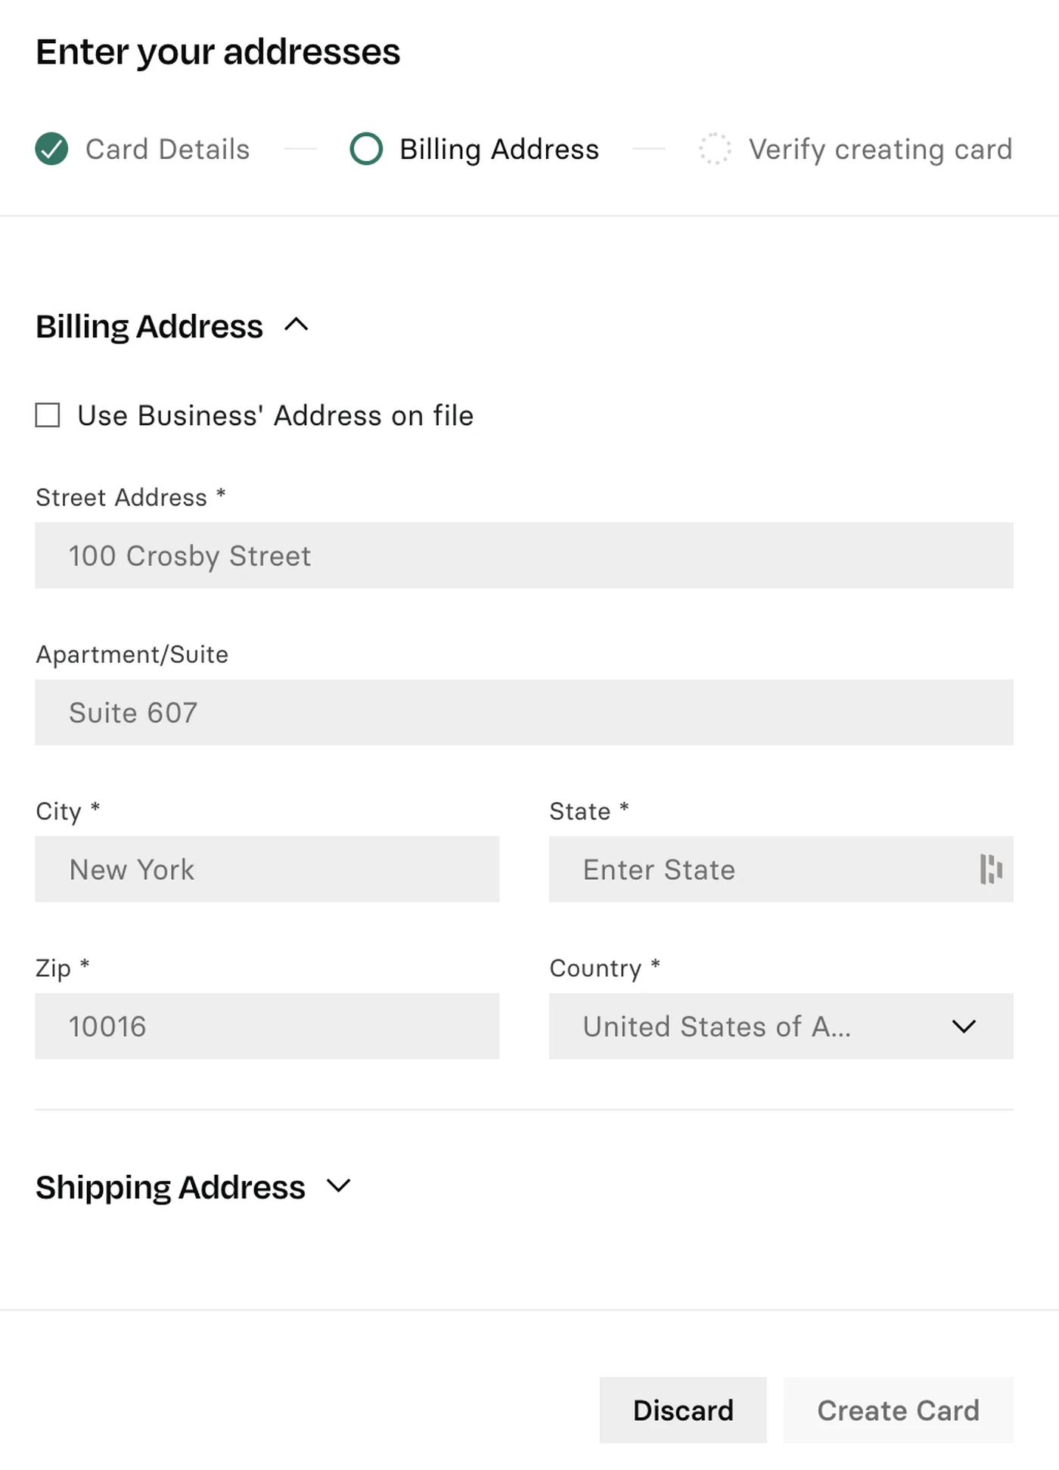Image resolution: width=1059 pixels, height=1470 pixels.
Task: Click the Zip code field
Action: 267,1026
